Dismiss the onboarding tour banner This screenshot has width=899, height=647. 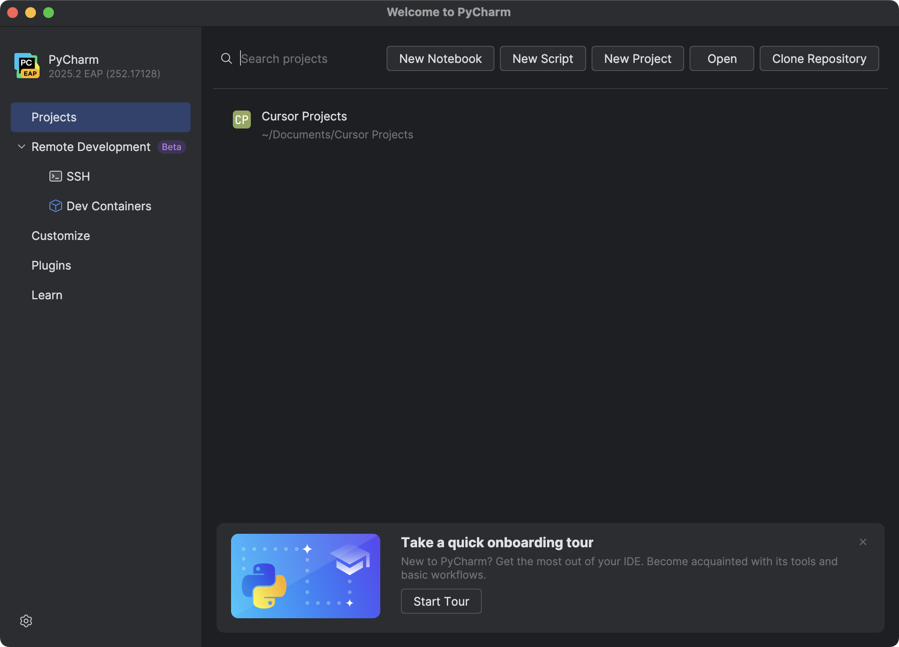[863, 542]
